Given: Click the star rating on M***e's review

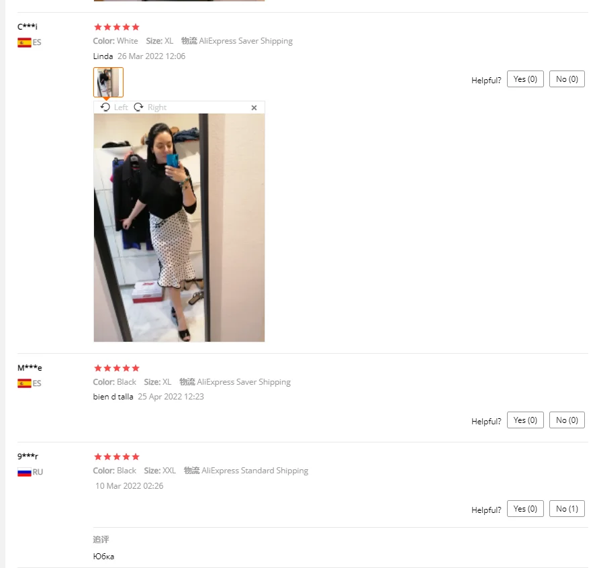Looking at the screenshot, I should [117, 368].
